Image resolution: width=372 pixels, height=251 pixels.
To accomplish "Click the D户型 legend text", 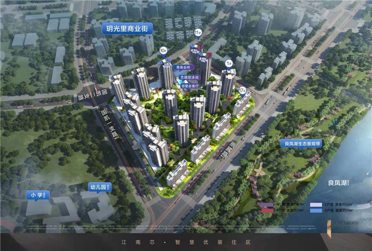I will click(339, 211).
